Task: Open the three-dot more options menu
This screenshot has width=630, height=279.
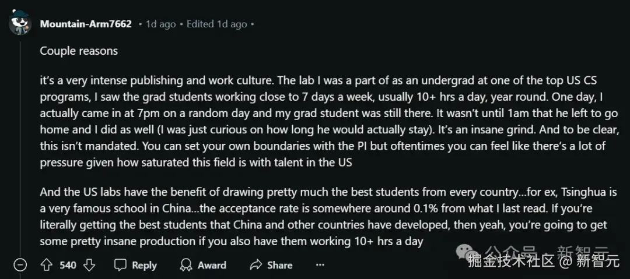Action: point(320,265)
